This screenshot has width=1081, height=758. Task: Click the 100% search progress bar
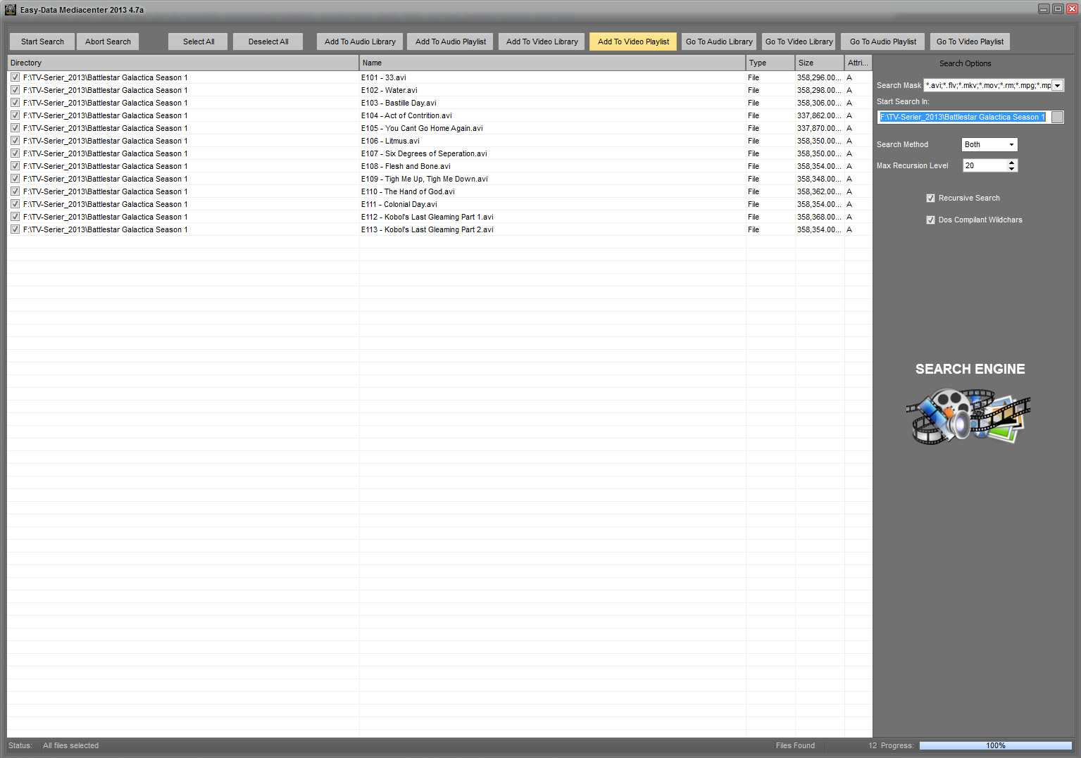coord(995,745)
